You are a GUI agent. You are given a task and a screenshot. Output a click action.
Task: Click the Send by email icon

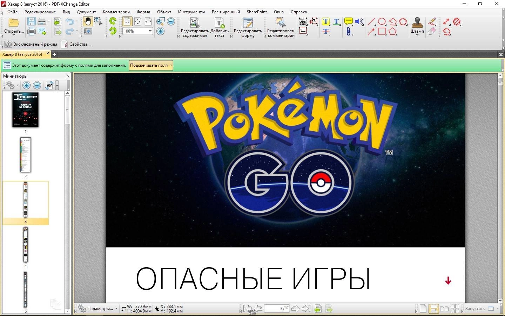42,32
